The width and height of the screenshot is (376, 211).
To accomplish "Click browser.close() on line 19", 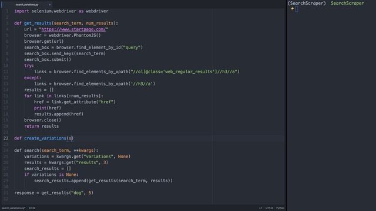I will click(42, 120).
